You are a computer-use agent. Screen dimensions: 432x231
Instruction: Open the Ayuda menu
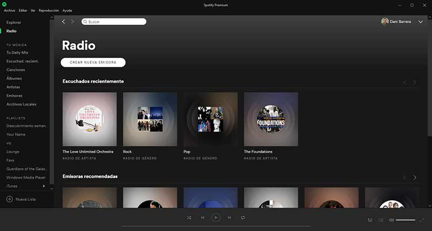click(67, 10)
